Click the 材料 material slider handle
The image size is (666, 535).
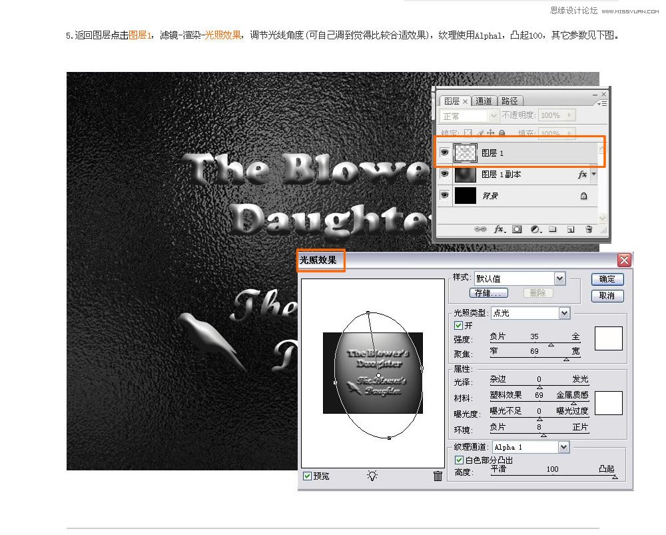point(573,403)
